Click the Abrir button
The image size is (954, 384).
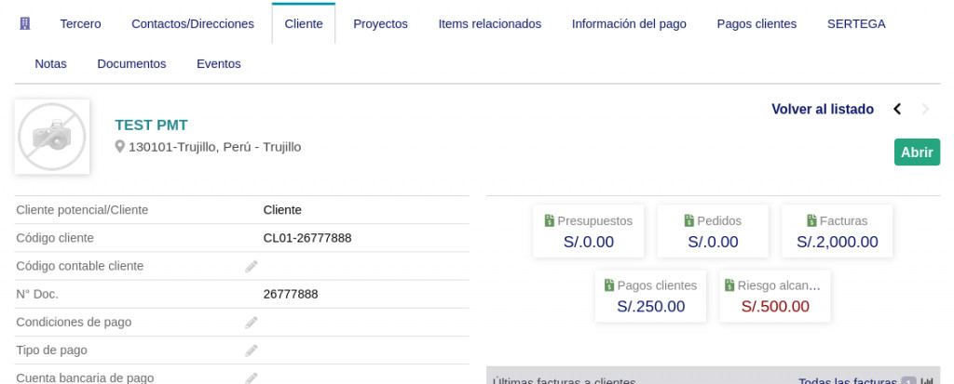coord(917,152)
